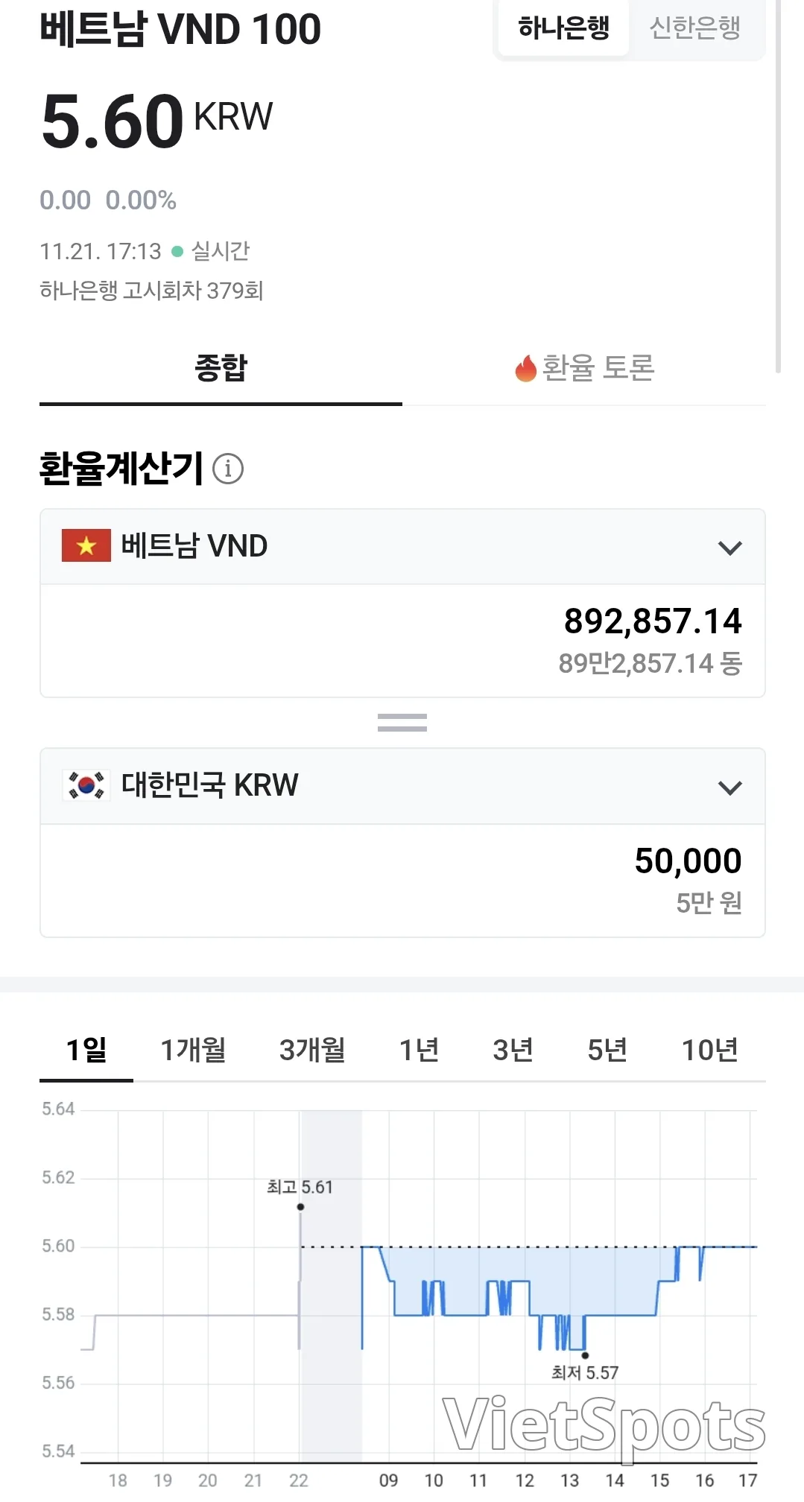Screen dimensions: 804x1502
Task: Click the Vietnam flag icon
Action: [86, 545]
